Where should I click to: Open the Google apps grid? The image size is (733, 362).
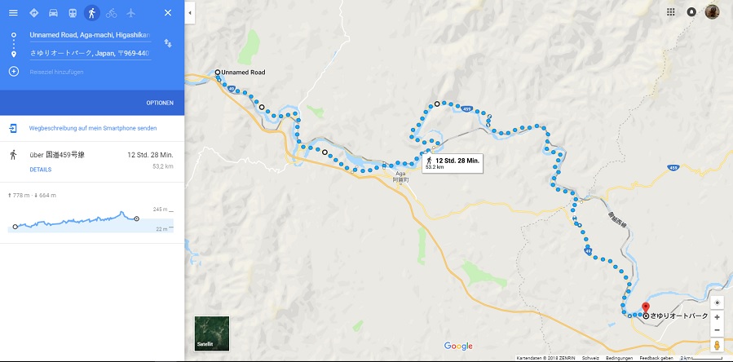click(x=671, y=12)
